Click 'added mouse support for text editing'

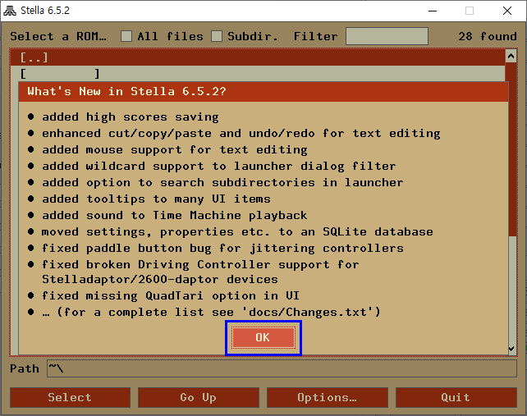pyautogui.click(x=174, y=150)
